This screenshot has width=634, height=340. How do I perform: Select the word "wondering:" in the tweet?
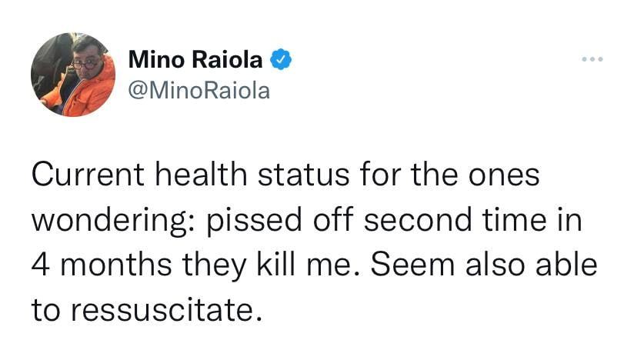coord(113,222)
